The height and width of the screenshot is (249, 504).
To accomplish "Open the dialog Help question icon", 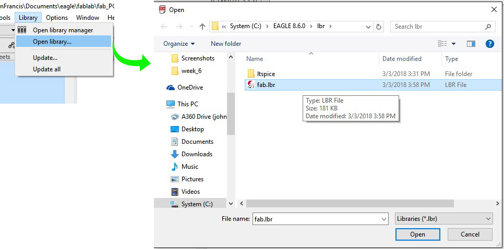I will [x=489, y=44].
